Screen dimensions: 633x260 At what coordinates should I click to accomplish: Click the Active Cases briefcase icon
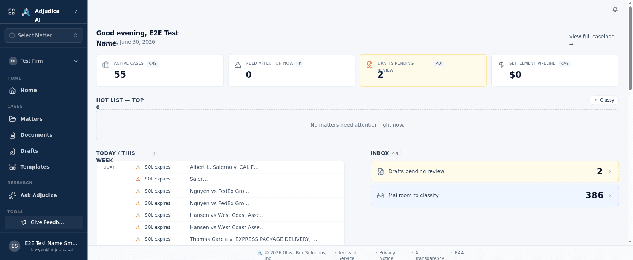point(106,65)
